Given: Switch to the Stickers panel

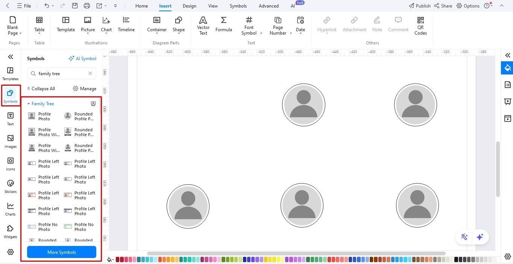Looking at the screenshot, I should pyautogui.click(x=10, y=186).
